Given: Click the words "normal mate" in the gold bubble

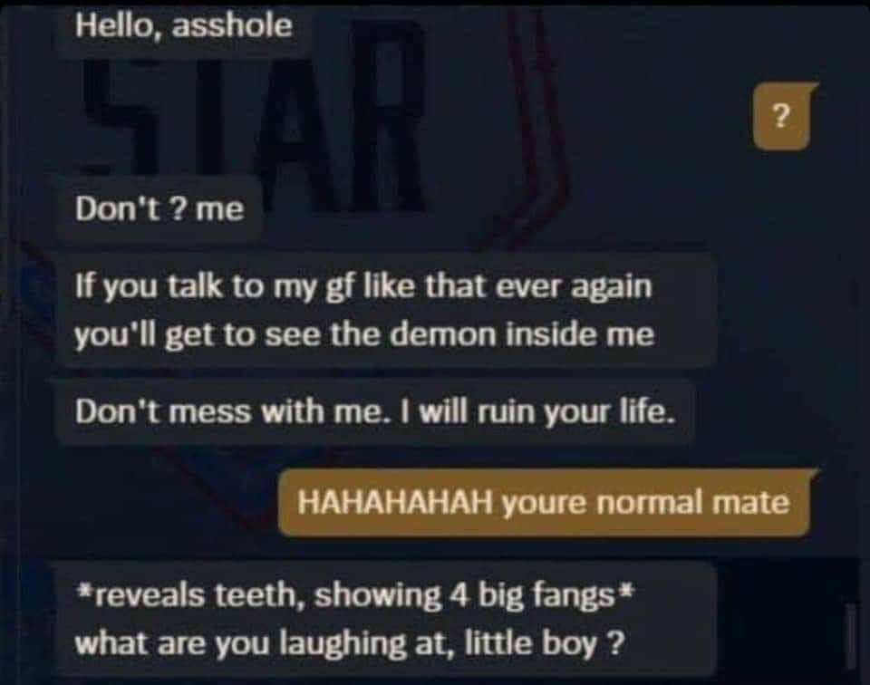Looking at the screenshot, I should [694, 503].
